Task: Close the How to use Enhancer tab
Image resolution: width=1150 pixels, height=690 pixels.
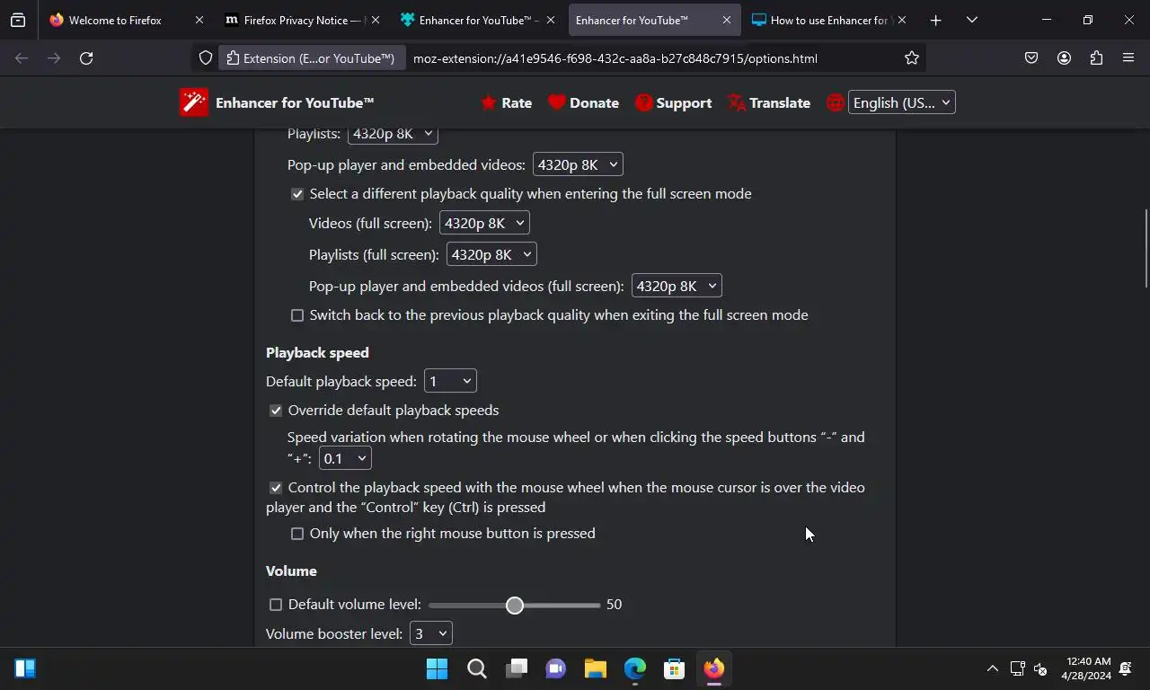Action: click(902, 20)
